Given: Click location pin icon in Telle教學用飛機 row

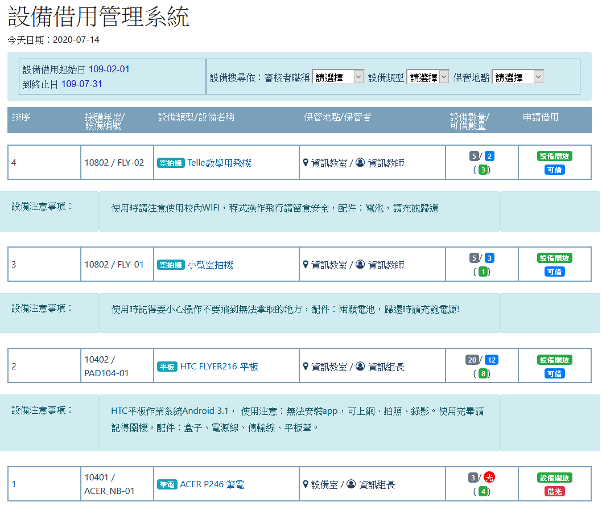Looking at the screenshot, I should (306, 163).
